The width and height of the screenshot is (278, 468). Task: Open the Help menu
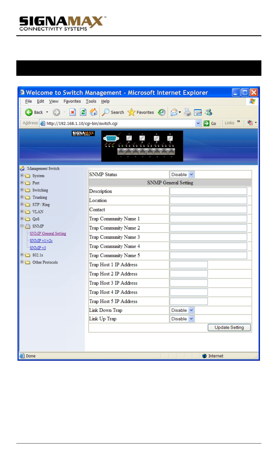[x=105, y=101]
